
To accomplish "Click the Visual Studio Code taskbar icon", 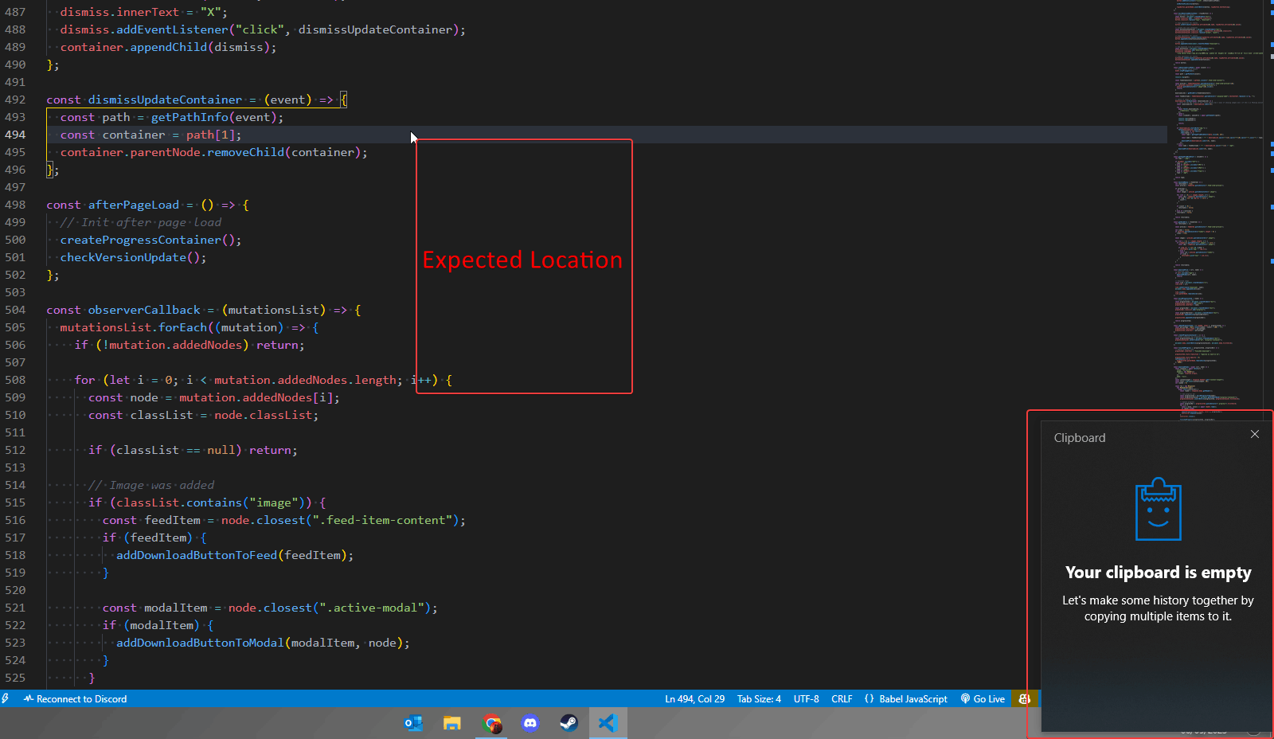I will 608,723.
